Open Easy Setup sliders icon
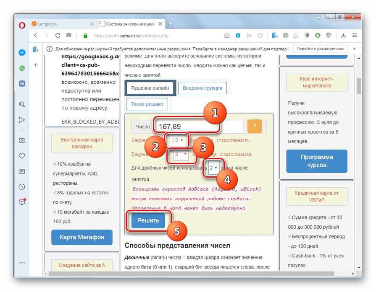This screenshot has width=376, height=292. click(355, 35)
